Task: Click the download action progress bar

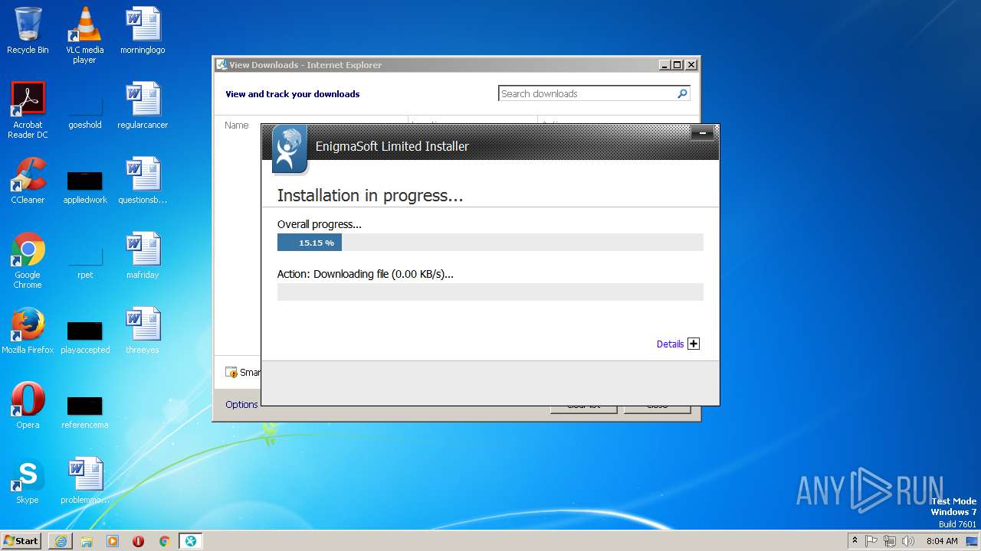Action: tap(490, 292)
